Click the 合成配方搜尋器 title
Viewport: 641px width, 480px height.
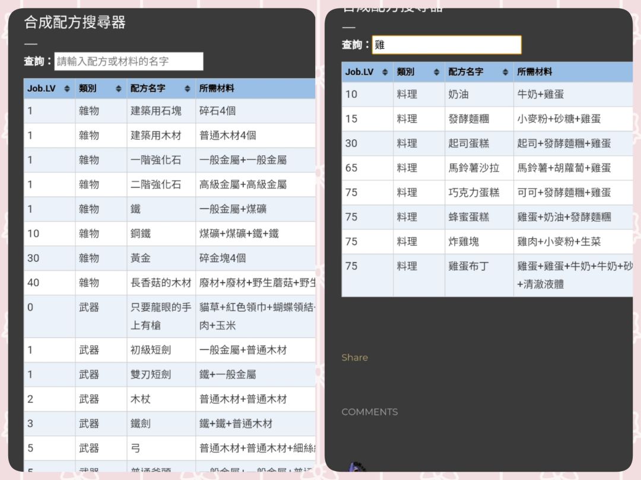[74, 22]
